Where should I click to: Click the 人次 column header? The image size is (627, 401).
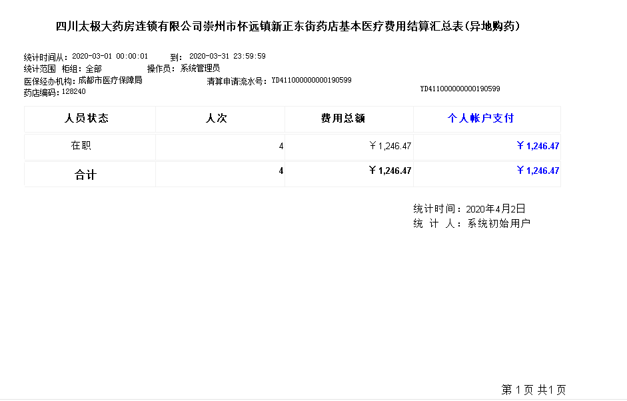click(217, 119)
